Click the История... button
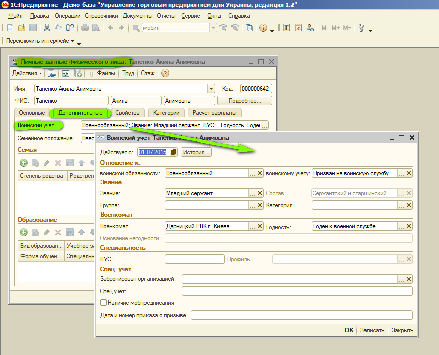This screenshot has height=355, width=439. 196,152
